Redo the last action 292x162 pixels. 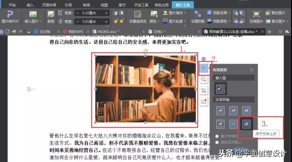coord(21,32)
